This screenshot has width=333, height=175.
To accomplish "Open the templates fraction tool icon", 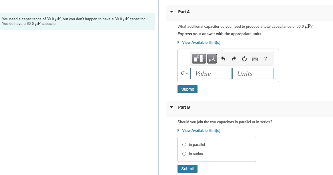I will point(199,59).
